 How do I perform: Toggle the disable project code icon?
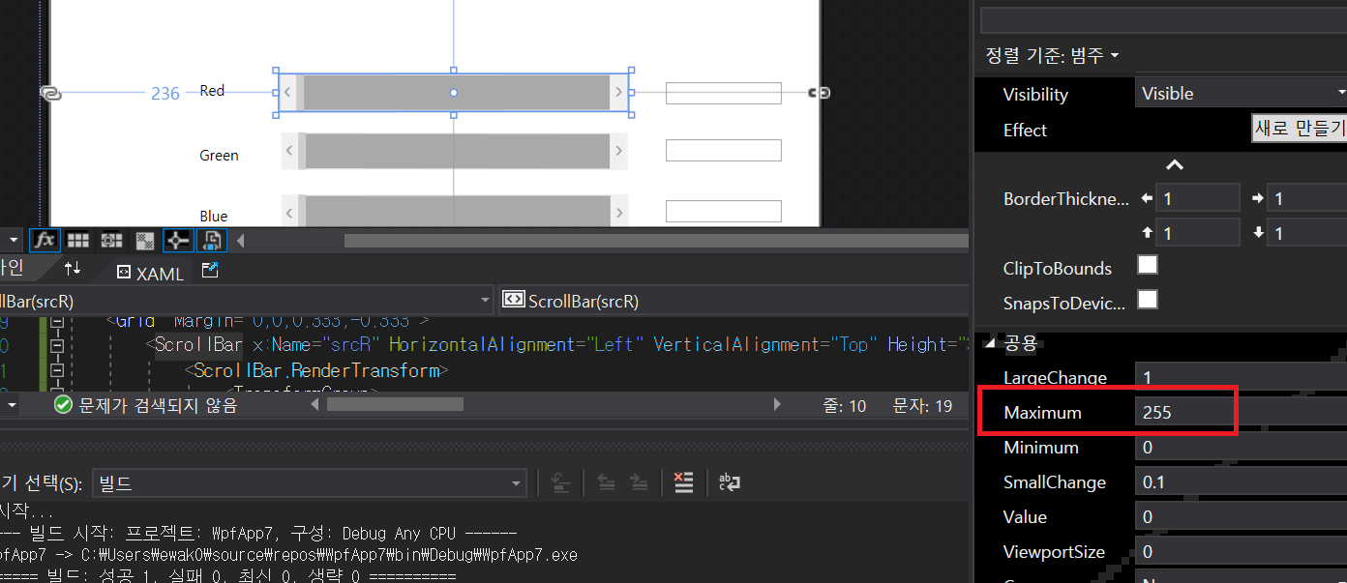[212, 240]
